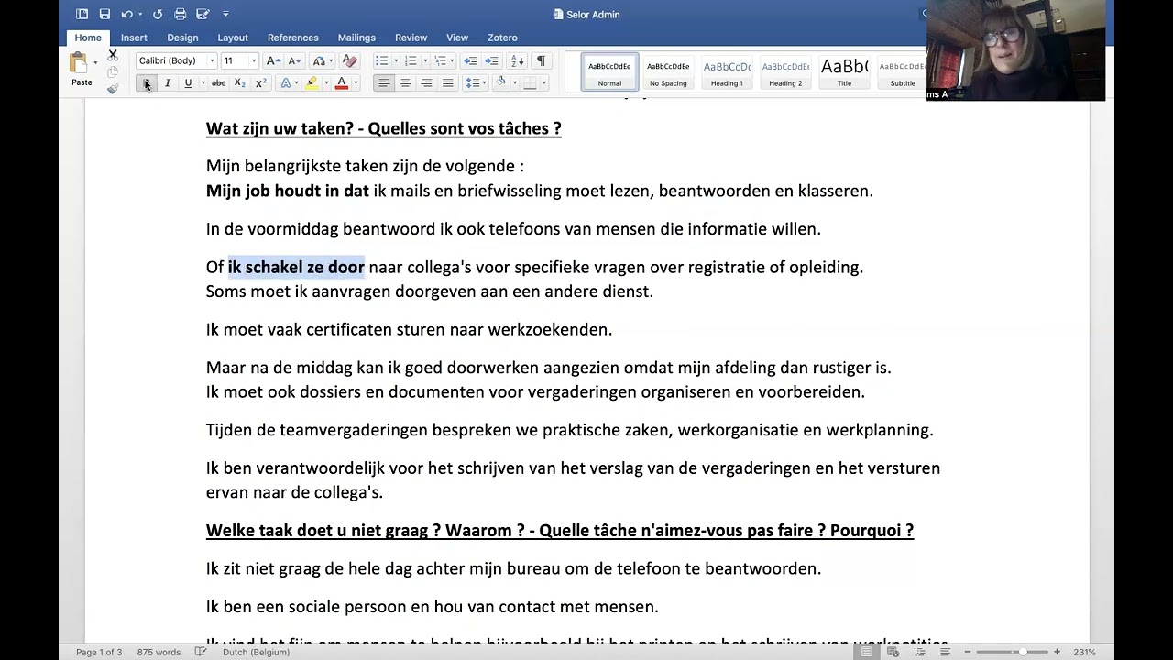Align the text to the right
Image resolution: width=1173 pixels, height=660 pixels.
click(426, 82)
